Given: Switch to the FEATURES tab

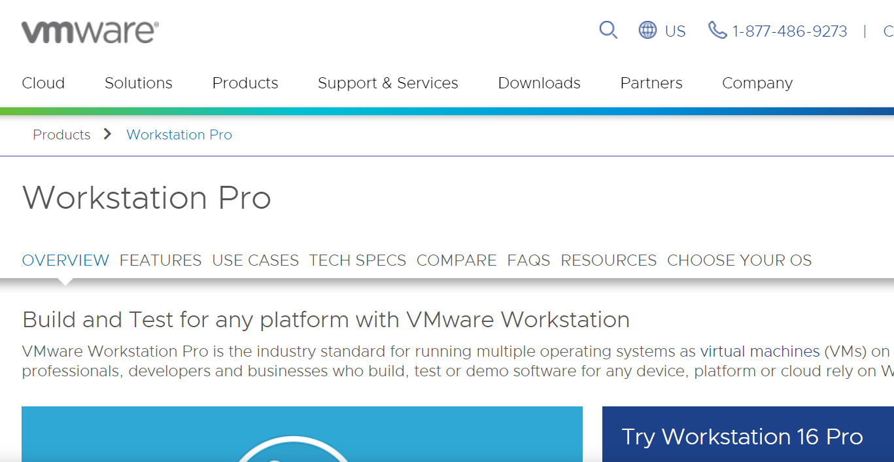Looking at the screenshot, I should 160,260.
